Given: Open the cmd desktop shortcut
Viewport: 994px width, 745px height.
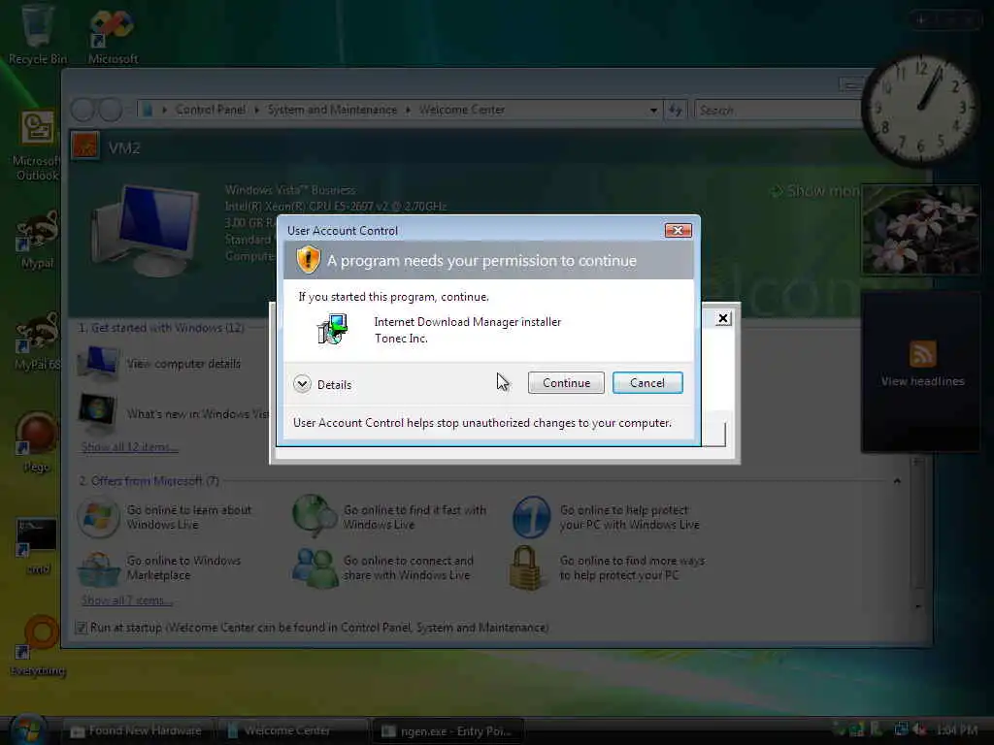Looking at the screenshot, I should click(x=37, y=546).
